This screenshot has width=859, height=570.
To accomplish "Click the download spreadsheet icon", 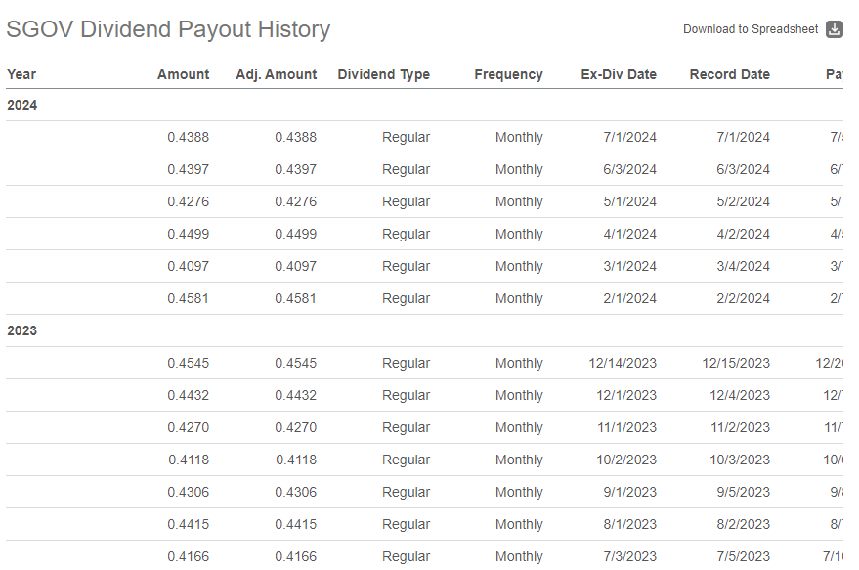I will [834, 29].
